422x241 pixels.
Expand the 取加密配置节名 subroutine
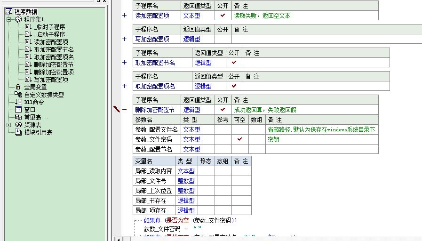124,62
